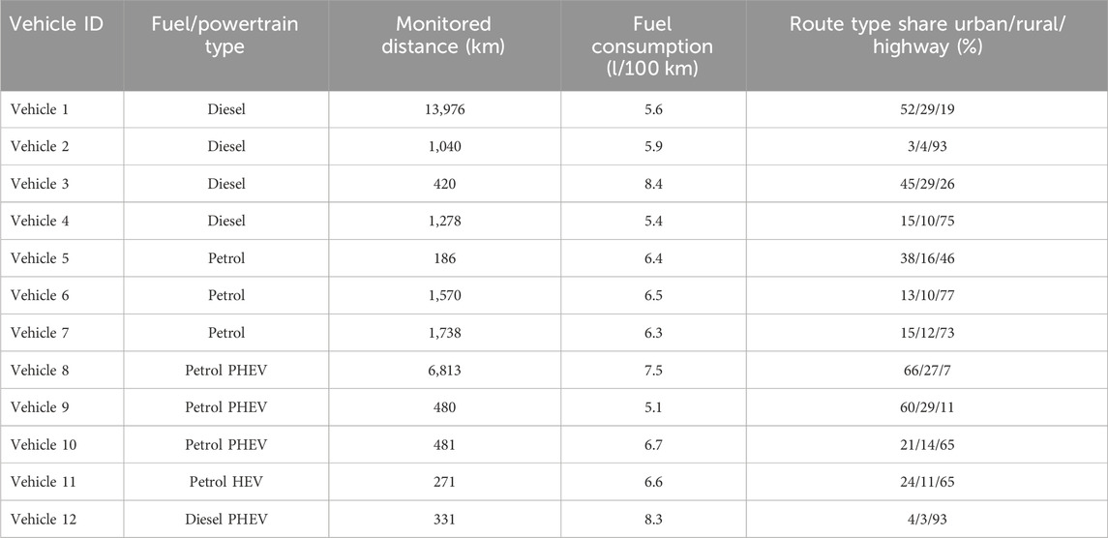1108x538 pixels.
Task: Select the 3/4/93 route share cell
Action: point(926,146)
